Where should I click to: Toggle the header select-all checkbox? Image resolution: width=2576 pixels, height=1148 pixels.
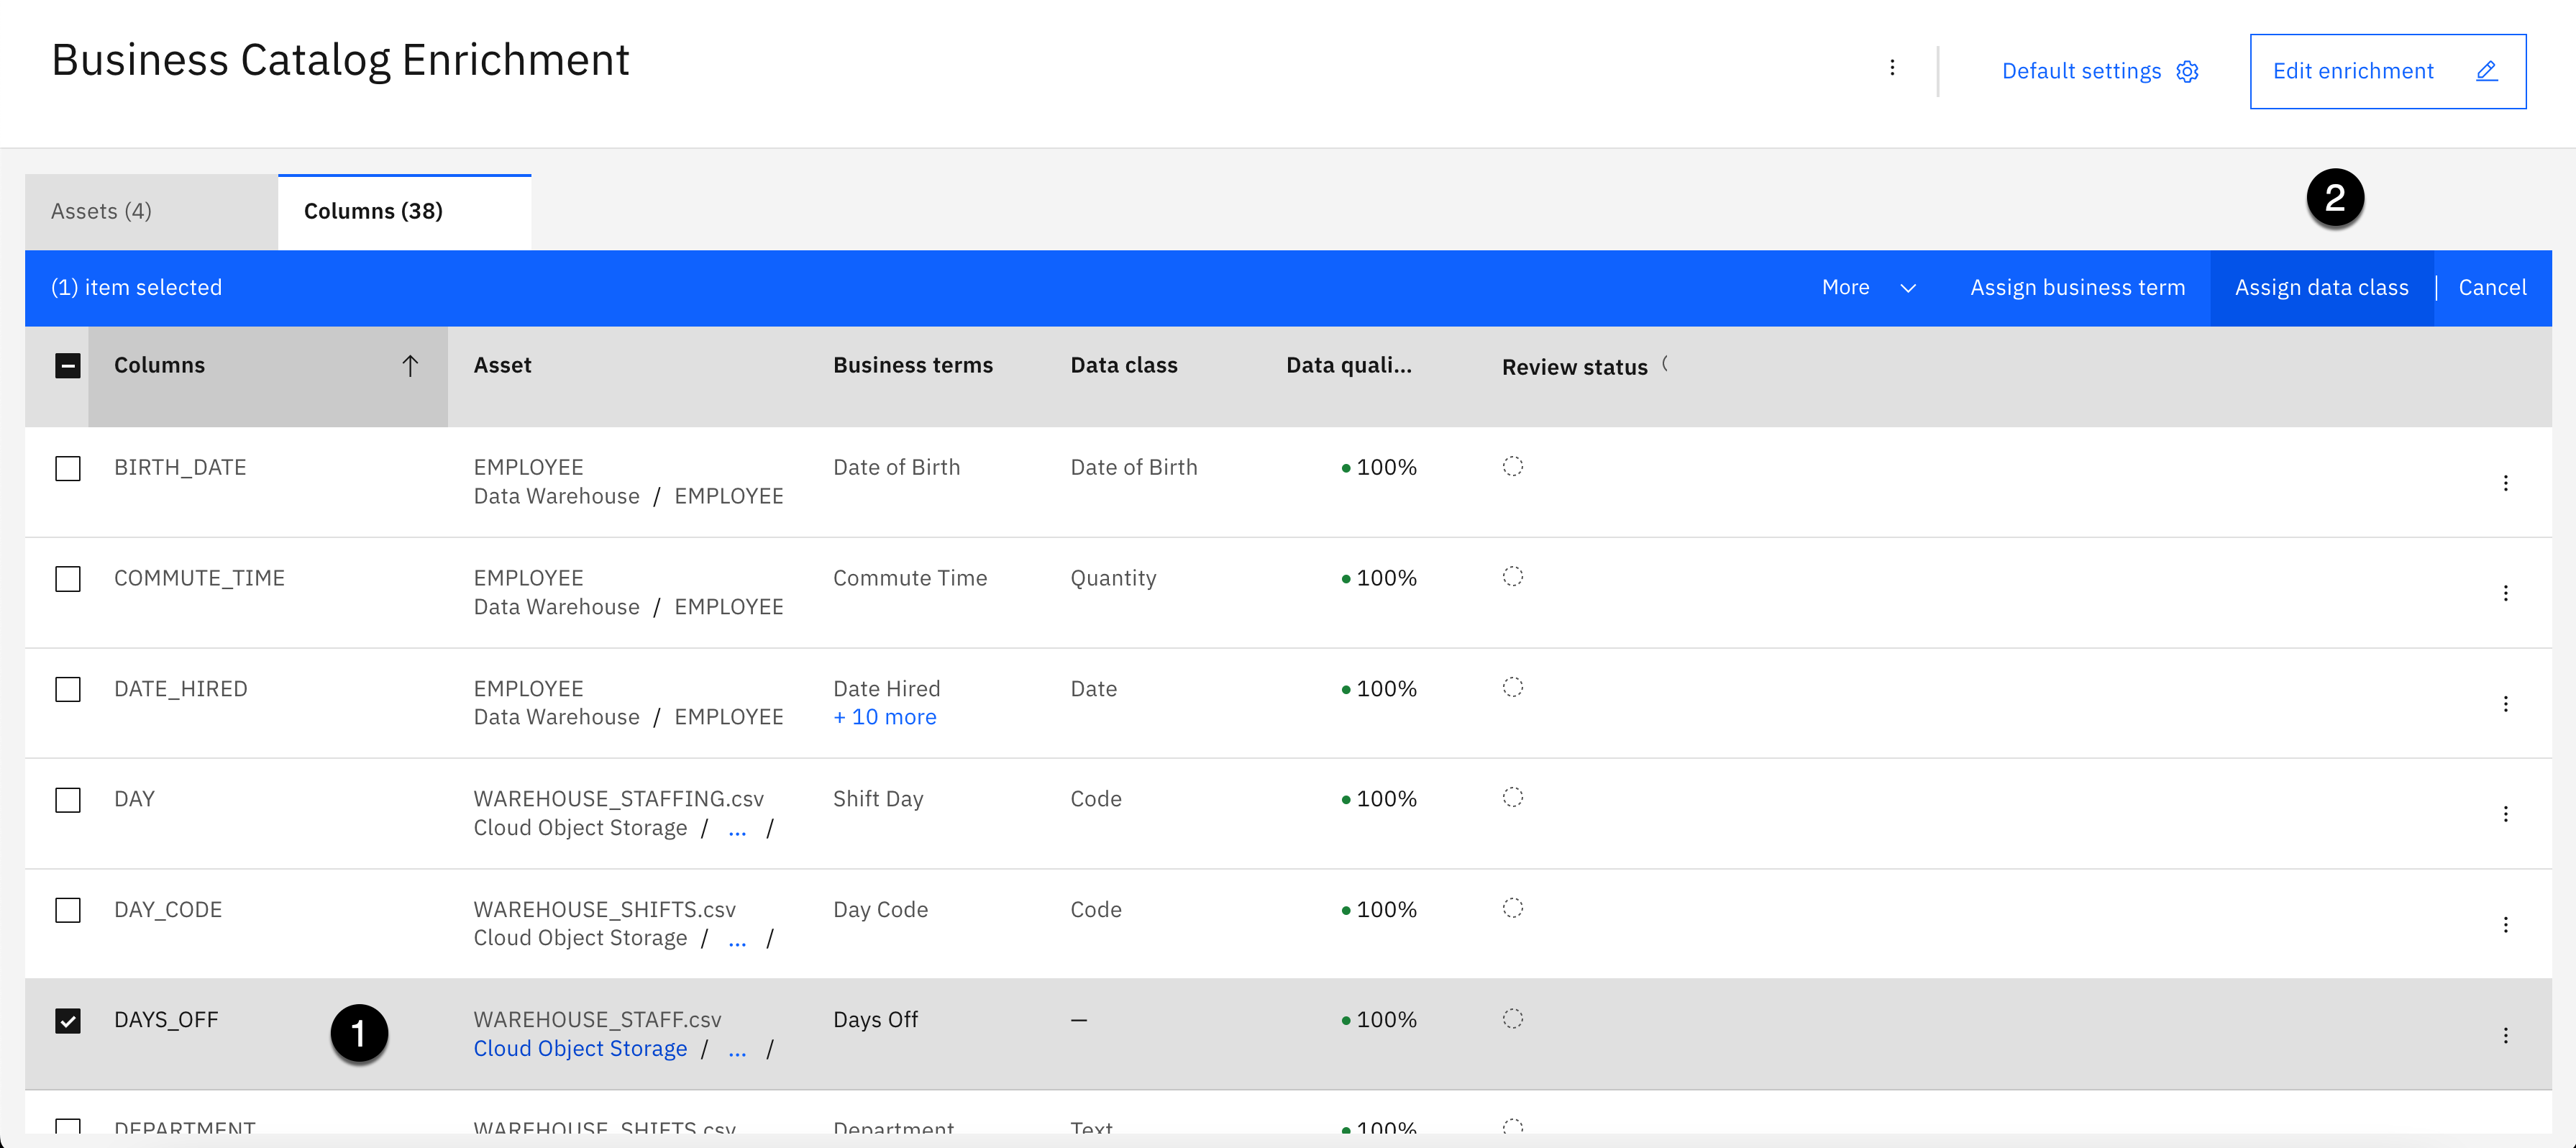click(x=68, y=366)
